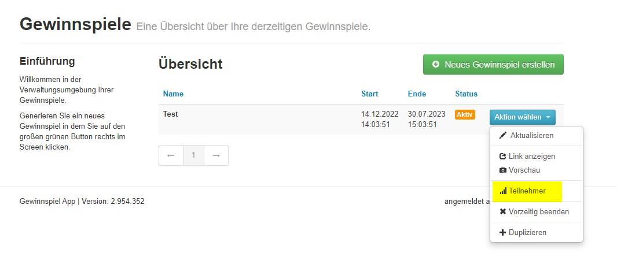Image resolution: width=617 pixels, height=257 pixels.
Task: Click the plus icon beside Duplizieren
Action: coord(503,233)
